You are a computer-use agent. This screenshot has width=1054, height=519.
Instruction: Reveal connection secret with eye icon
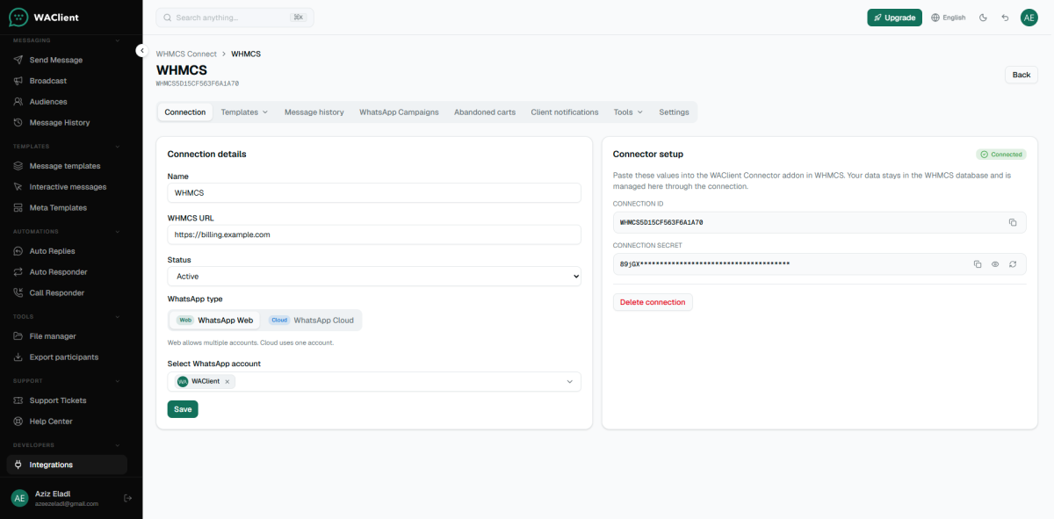[x=995, y=263]
